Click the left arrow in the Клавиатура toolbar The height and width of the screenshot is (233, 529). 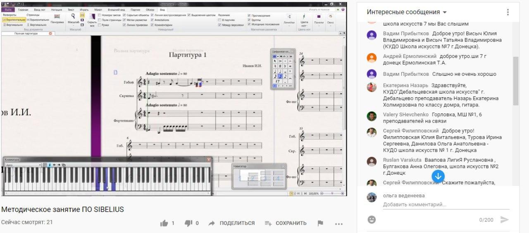54,165
